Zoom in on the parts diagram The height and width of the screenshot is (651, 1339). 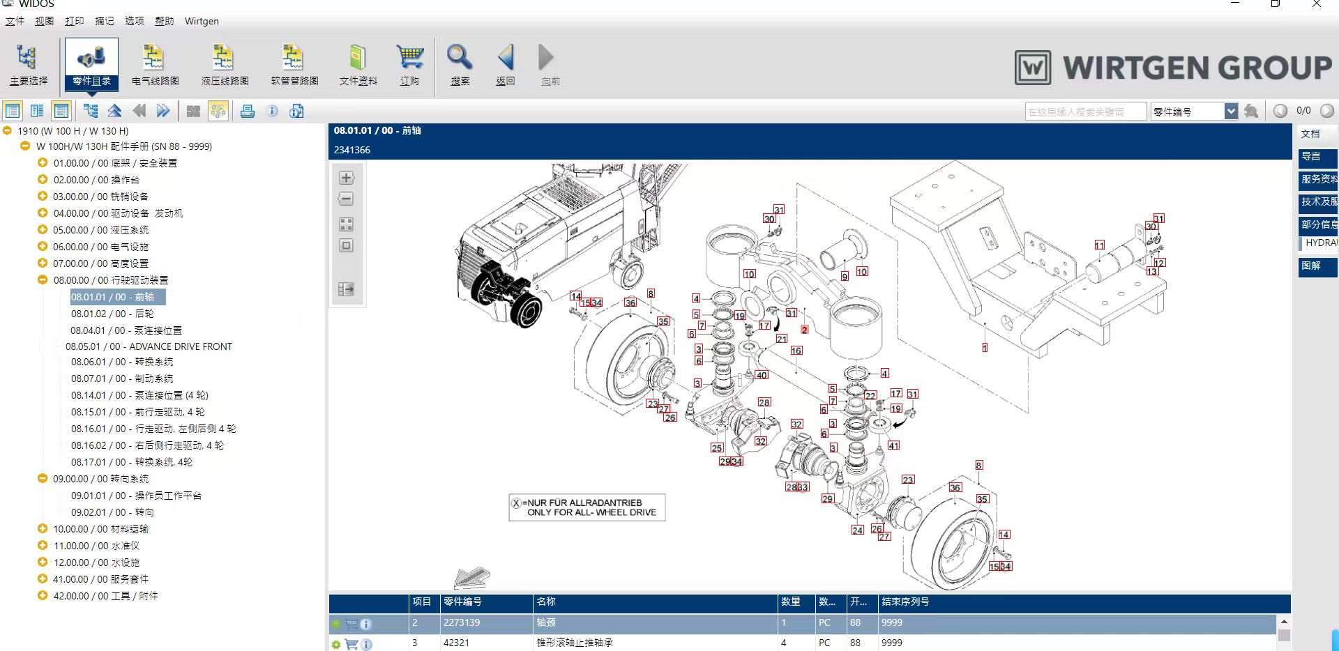(x=347, y=178)
